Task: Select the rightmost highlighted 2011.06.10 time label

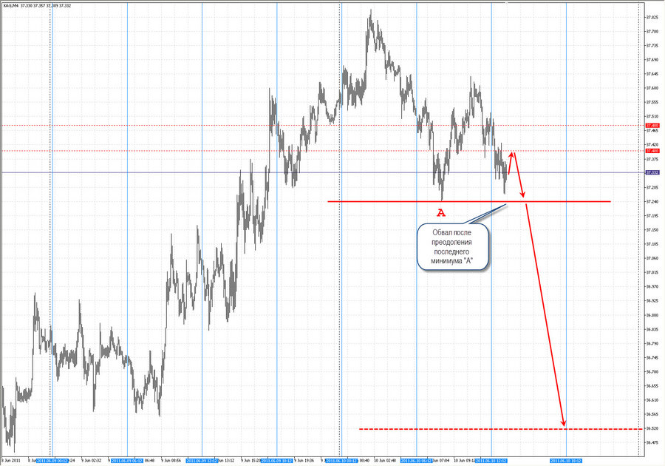Action: [x=566, y=459]
